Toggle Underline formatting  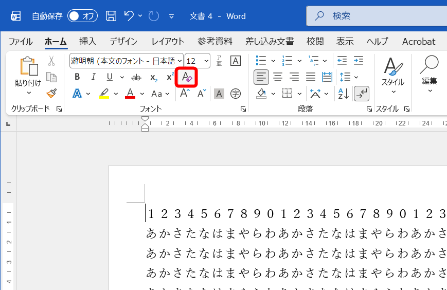tap(110, 77)
